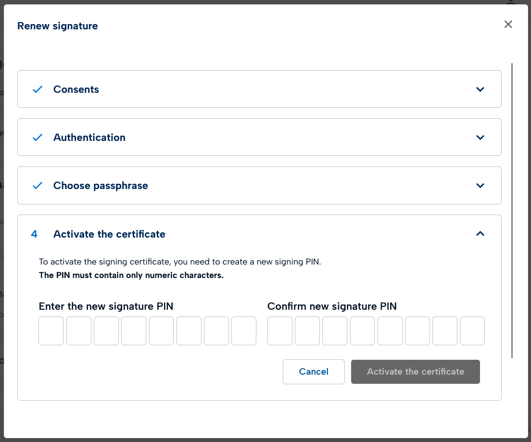Image resolution: width=531 pixels, height=442 pixels.
Task: Click the dialog's vertical scrollbar
Action: 512,211
